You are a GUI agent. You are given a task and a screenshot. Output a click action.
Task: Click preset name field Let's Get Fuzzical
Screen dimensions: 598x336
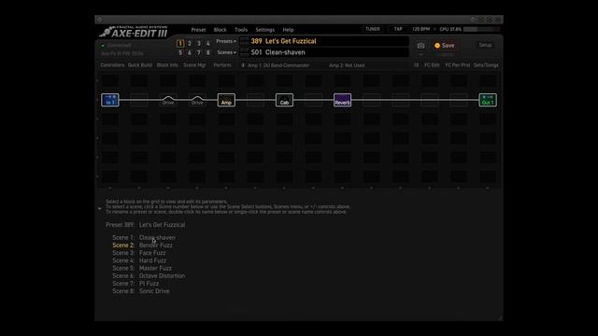click(x=329, y=41)
